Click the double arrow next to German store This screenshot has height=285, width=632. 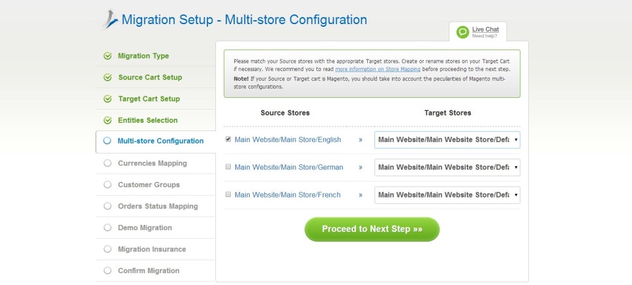360,168
